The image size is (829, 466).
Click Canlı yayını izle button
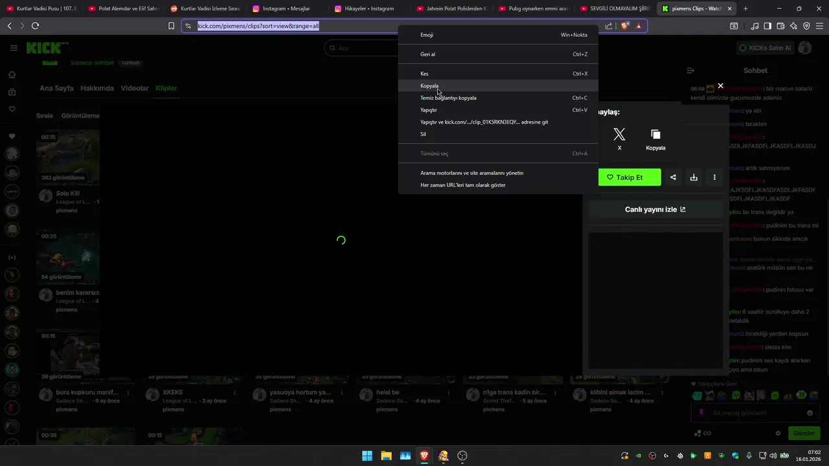coord(655,209)
